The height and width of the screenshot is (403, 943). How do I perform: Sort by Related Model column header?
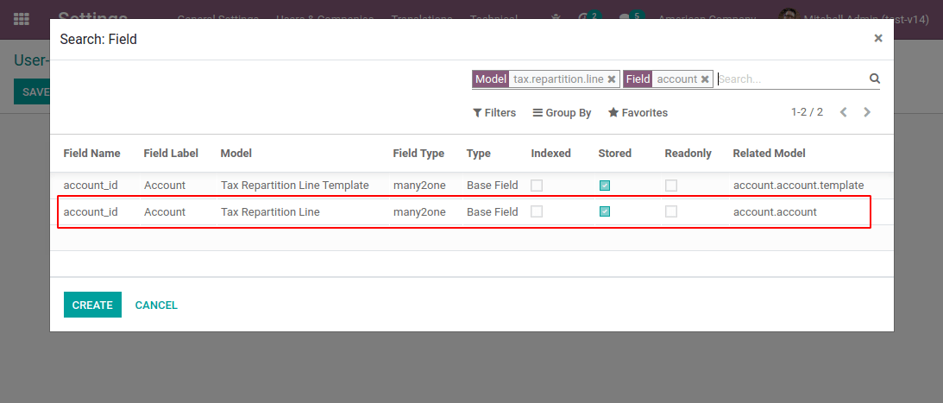click(769, 154)
